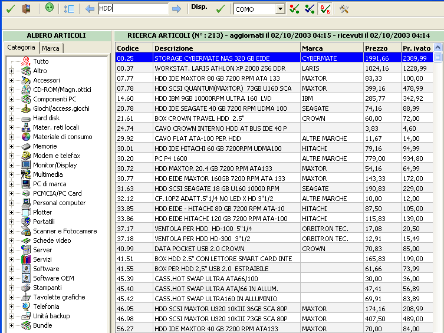444x333 pixels.
Task: Click the Modem e telefax icon
Action: pos(26,156)
